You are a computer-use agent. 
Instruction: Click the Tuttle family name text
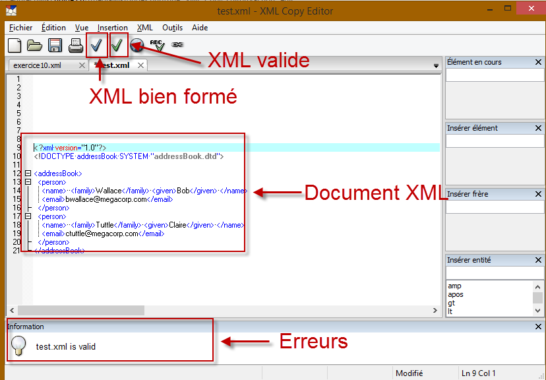(x=105, y=225)
